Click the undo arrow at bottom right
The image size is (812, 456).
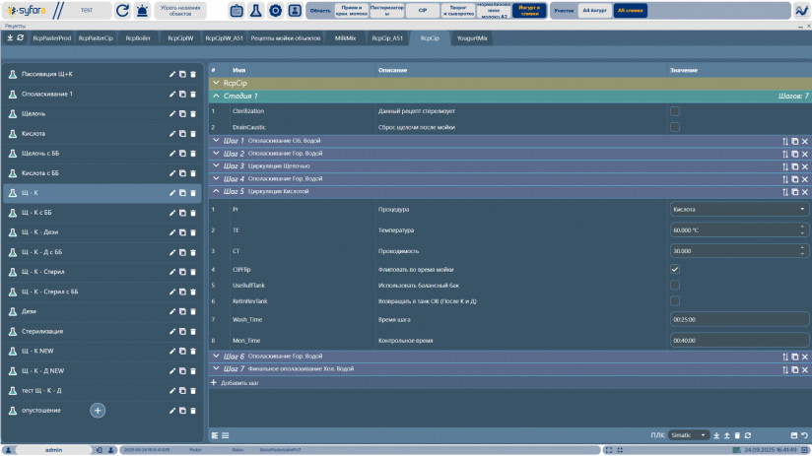click(805, 434)
